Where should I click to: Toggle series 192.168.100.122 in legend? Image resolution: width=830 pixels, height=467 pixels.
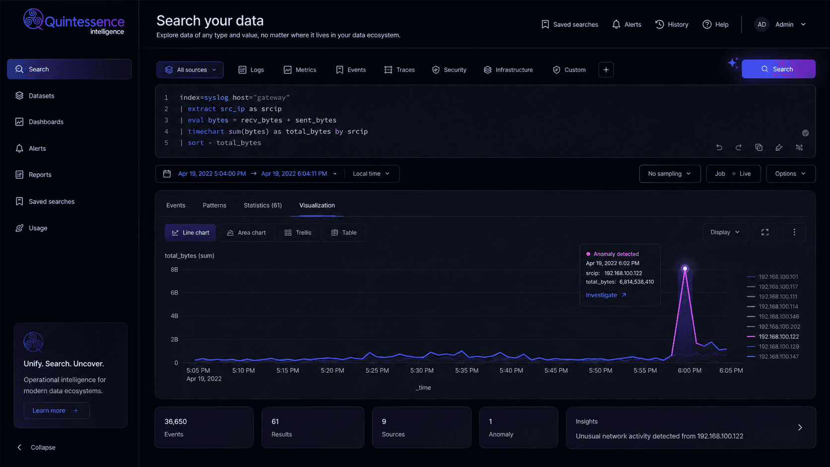[x=773, y=336]
